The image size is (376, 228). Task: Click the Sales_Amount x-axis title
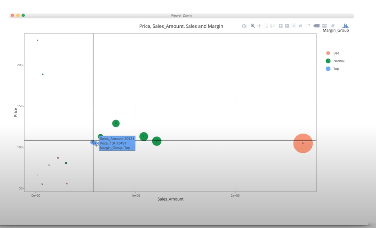click(170, 199)
